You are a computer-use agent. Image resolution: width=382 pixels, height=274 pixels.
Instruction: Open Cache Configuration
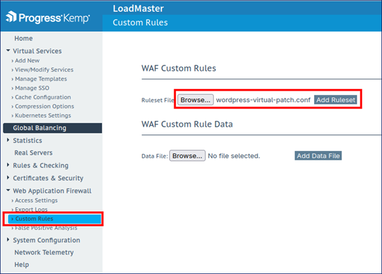43,97
